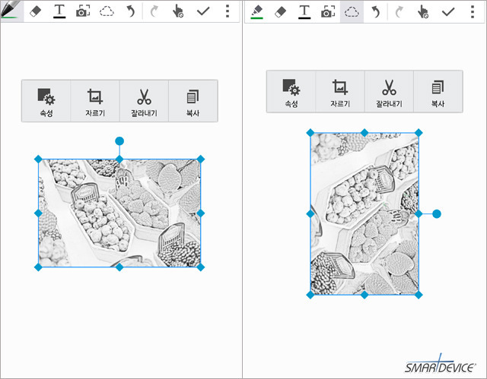Redo the action in right screen
The height and width of the screenshot is (379, 487).
tap(399, 12)
